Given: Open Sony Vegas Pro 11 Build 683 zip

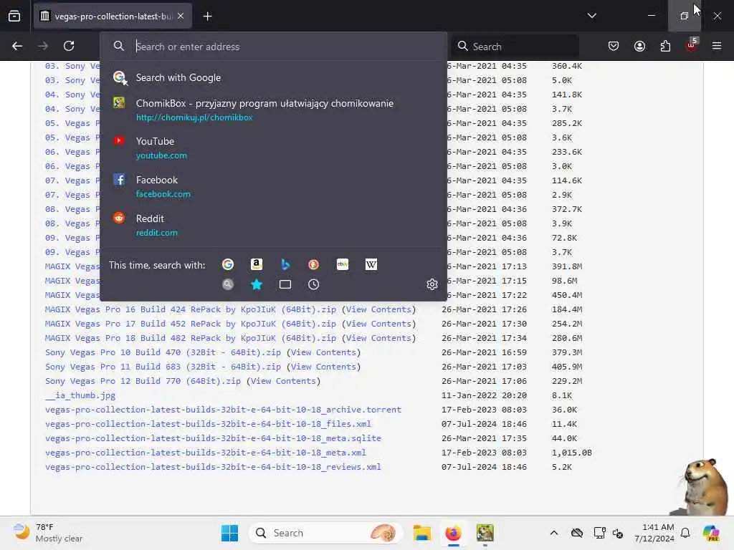Looking at the screenshot, I should 163,367.
